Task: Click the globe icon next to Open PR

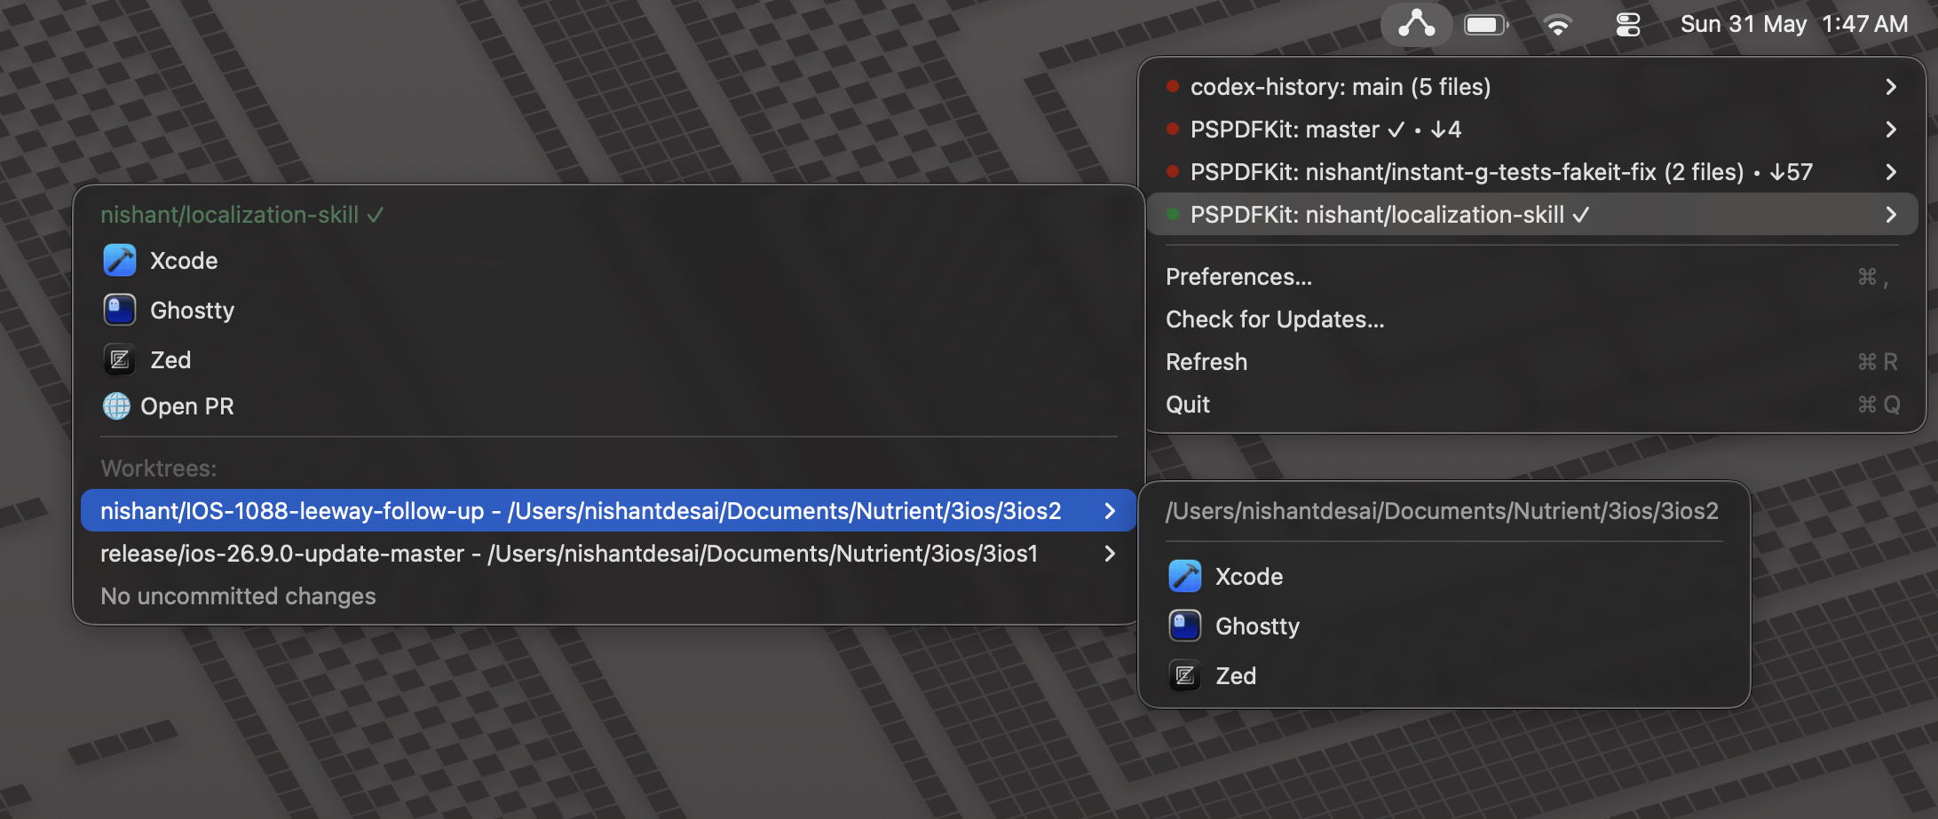Action: pos(116,406)
